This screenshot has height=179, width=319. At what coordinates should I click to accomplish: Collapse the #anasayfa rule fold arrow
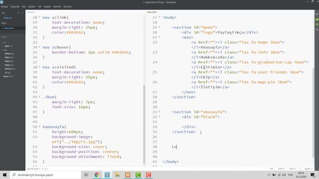click(39, 127)
